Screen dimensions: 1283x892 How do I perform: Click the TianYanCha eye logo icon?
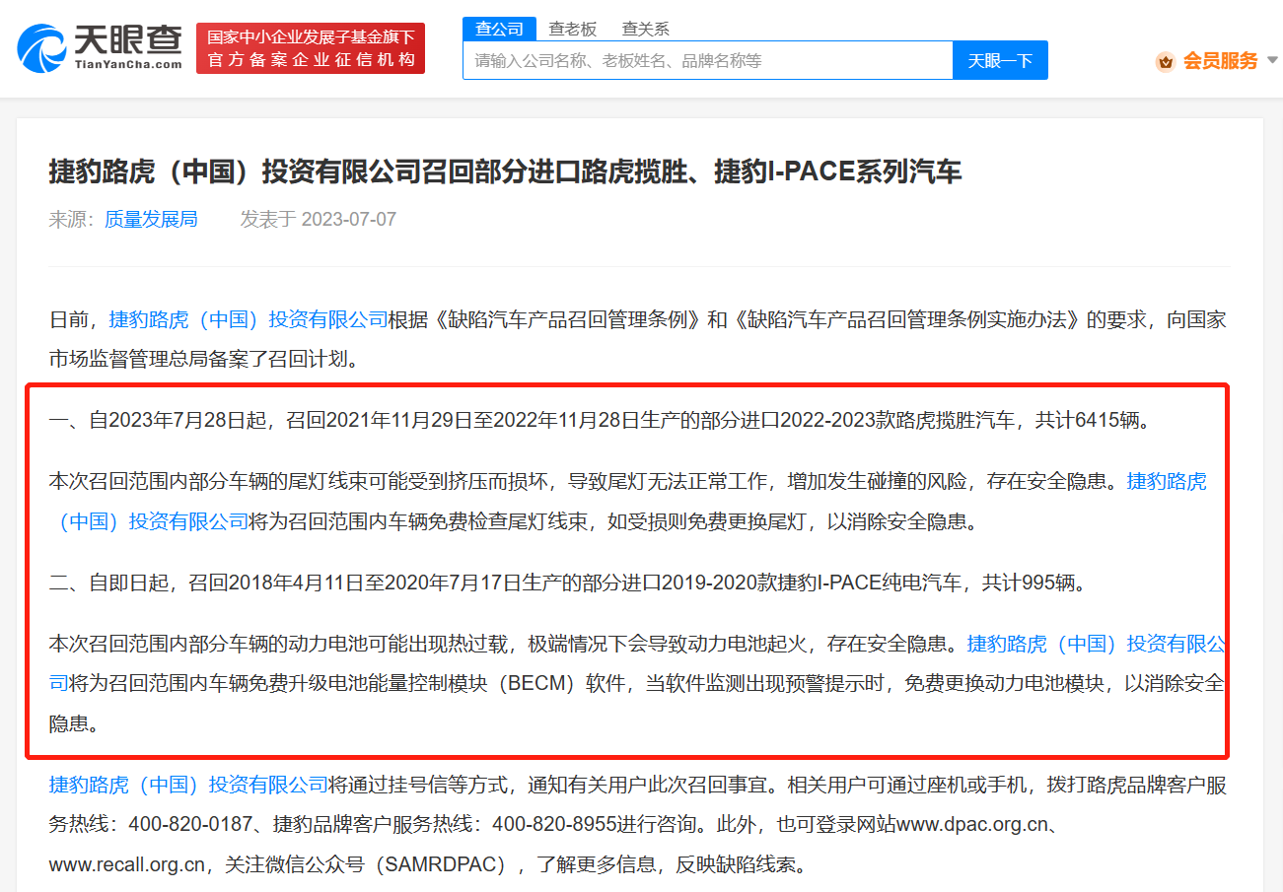[x=41, y=48]
